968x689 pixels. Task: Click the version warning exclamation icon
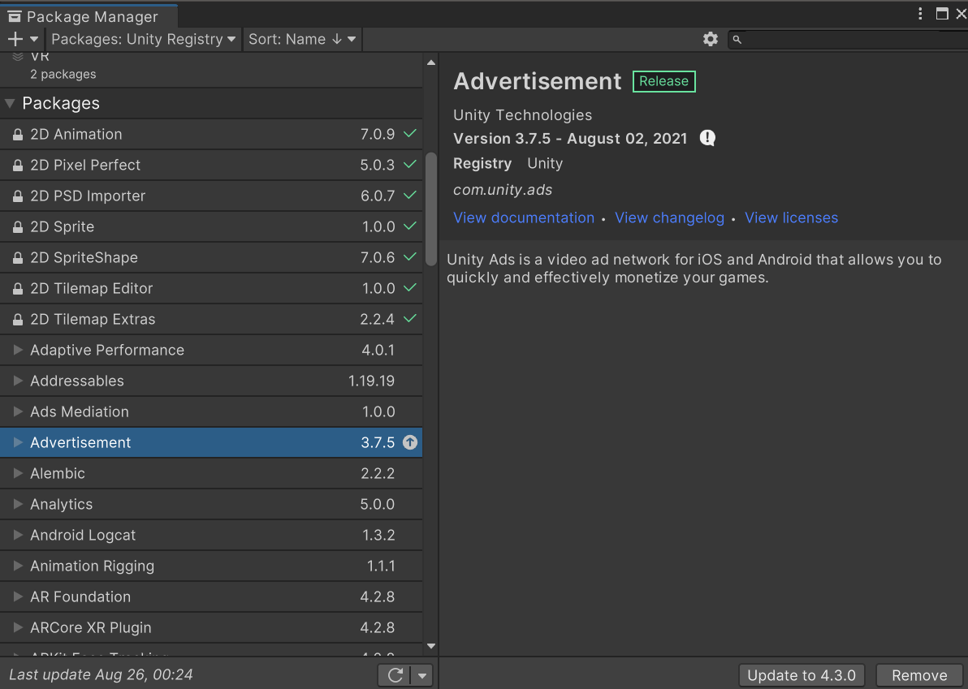click(x=707, y=137)
